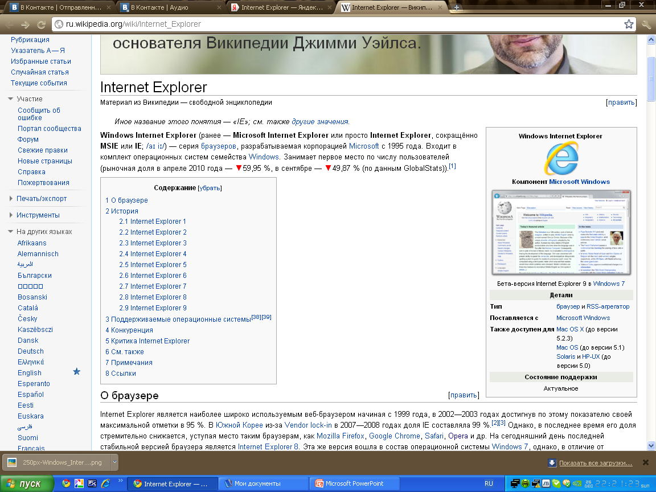Switch to the 'В Контакте | Аудио' tab
This screenshot has height=492, width=656.
tap(171, 7)
